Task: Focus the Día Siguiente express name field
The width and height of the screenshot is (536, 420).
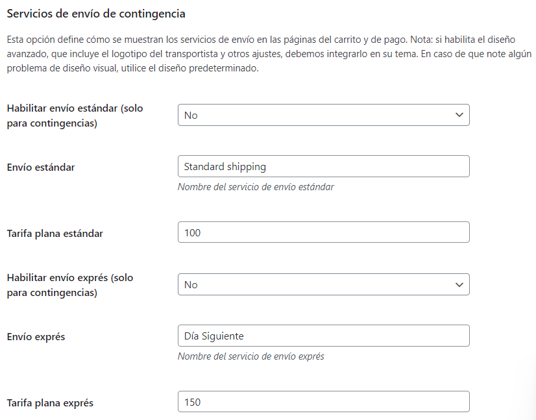Action: (x=323, y=336)
